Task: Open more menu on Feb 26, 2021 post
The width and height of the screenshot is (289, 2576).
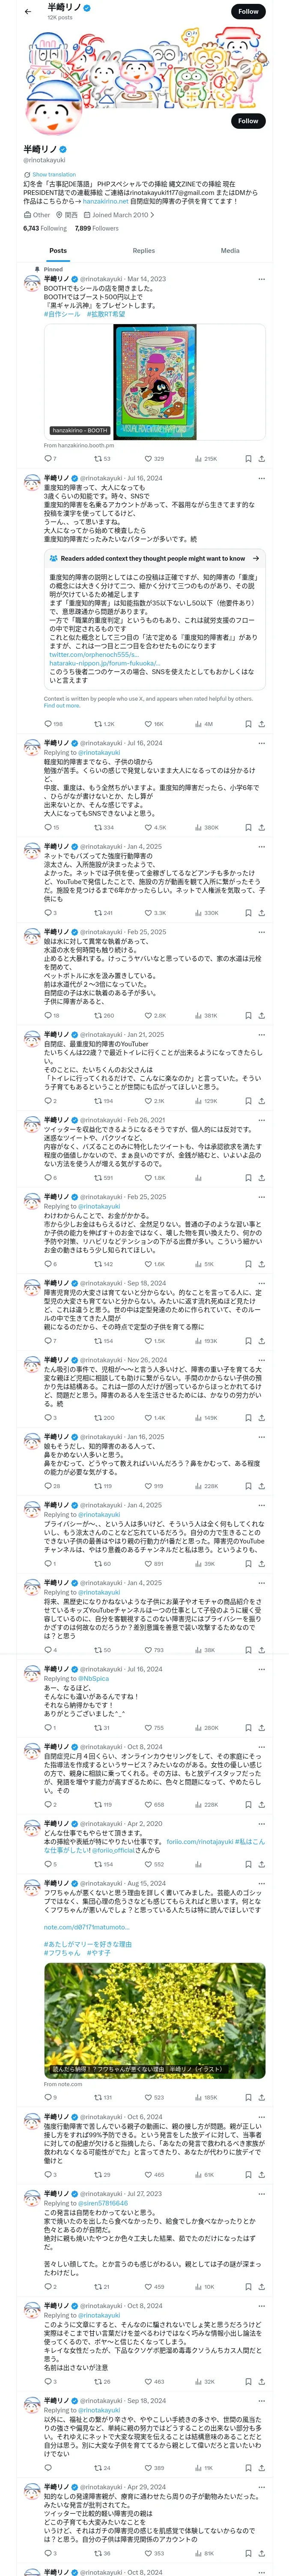Action: pos(261,1120)
